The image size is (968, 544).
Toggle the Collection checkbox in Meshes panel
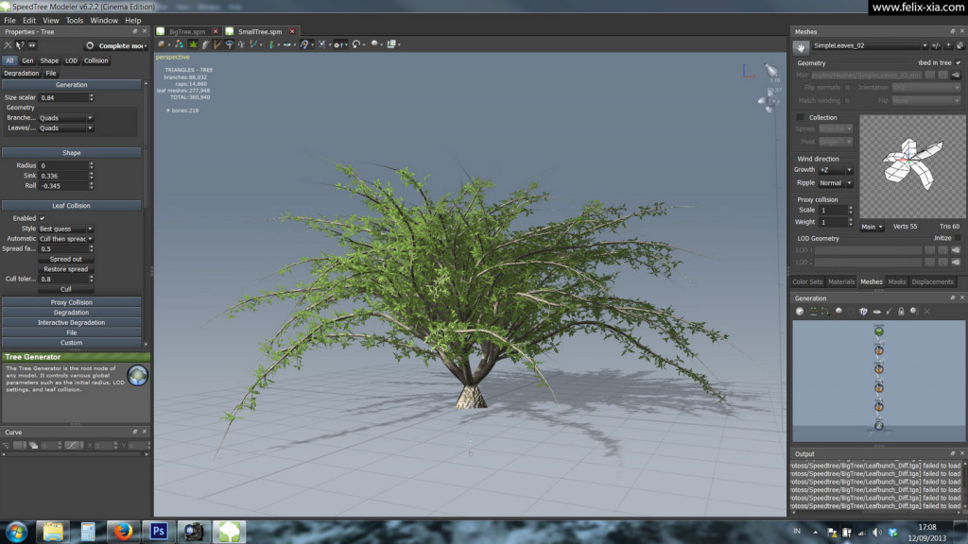pyautogui.click(x=801, y=117)
